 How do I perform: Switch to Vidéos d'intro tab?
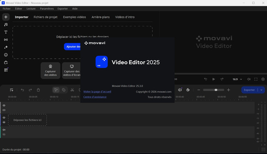pyautogui.click(x=125, y=17)
